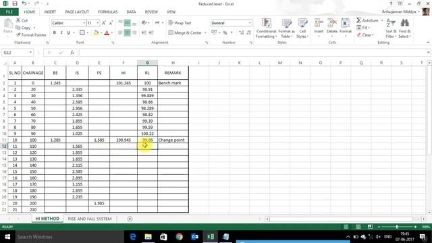Viewport: 432px width, 243px height.
Task: Open the General number format dropdown
Action: pos(250,23)
